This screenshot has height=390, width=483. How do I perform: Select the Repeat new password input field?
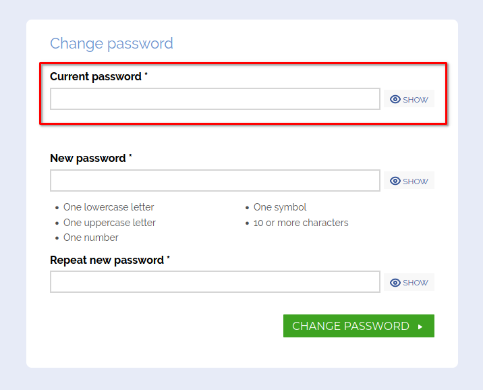[x=215, y=282]
